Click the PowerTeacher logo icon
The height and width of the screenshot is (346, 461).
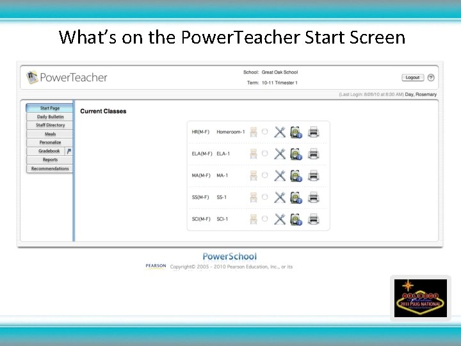[x=32, y=77]
